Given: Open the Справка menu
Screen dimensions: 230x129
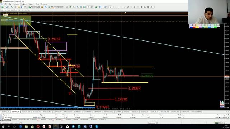Looking at the screenshot, I should click(44, 4).
